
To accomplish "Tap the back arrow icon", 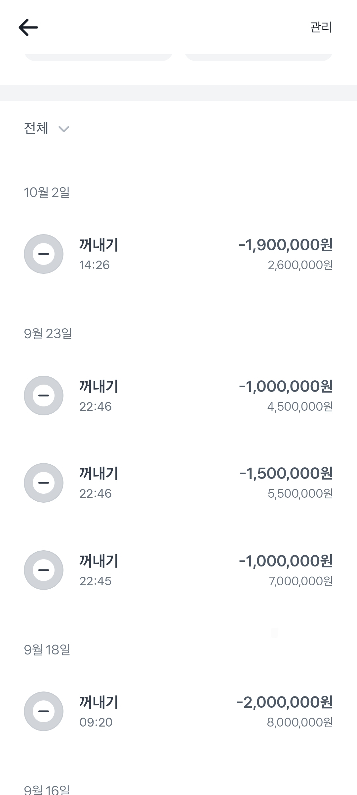I will tap(28, 27).
